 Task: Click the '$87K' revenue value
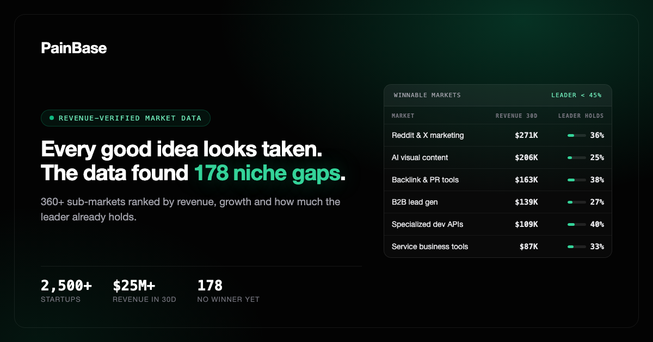528,246
